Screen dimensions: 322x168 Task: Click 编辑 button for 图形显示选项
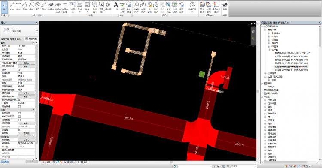(x=26, y=66)
